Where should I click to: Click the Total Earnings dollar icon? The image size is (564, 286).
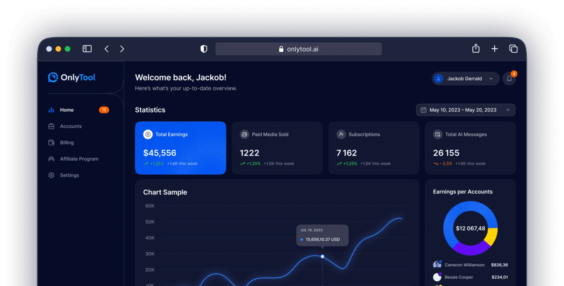coord(148,134)
